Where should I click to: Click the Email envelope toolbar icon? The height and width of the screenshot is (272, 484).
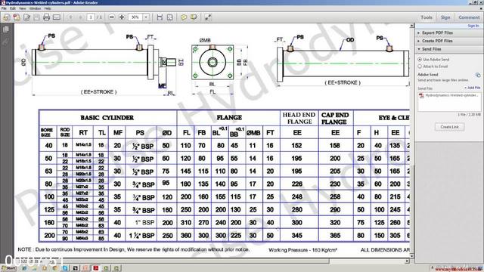pyautogui.click(x=57, y=17)
